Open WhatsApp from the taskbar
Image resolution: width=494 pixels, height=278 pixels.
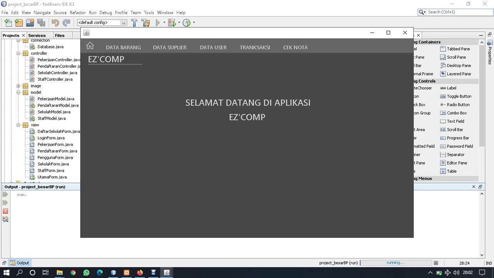pyautogui.click(x=86, y=273)
